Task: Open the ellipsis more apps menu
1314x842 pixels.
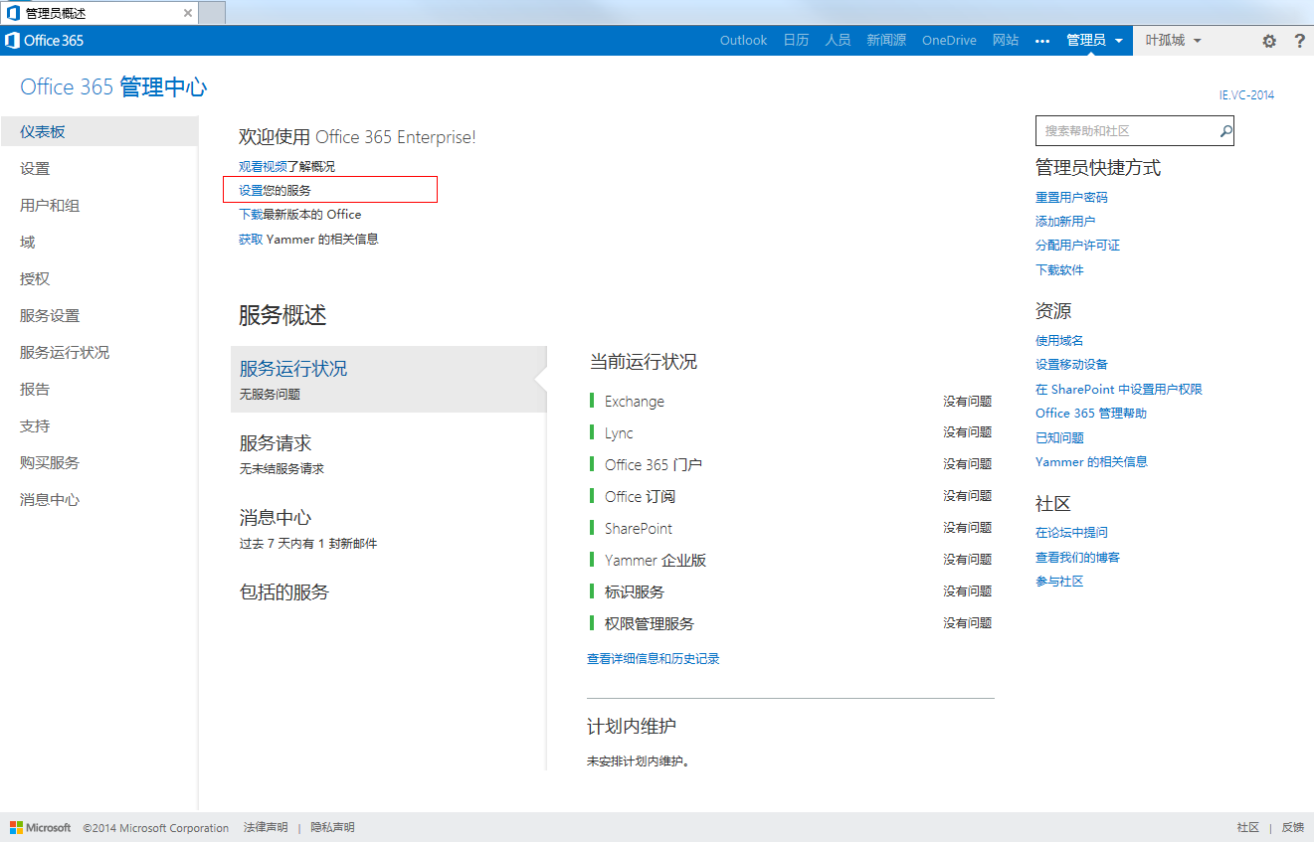Action: point(1042,41)
